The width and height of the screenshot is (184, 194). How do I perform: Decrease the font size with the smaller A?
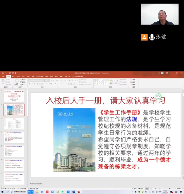[x=54, y=80]
